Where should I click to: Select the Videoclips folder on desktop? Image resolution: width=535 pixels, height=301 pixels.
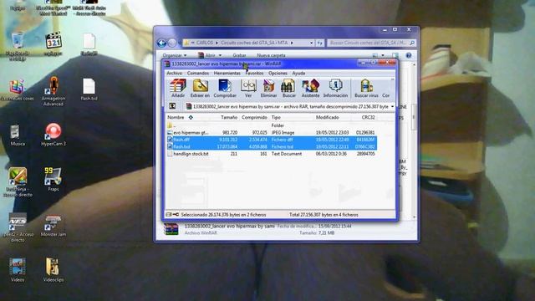53,269
